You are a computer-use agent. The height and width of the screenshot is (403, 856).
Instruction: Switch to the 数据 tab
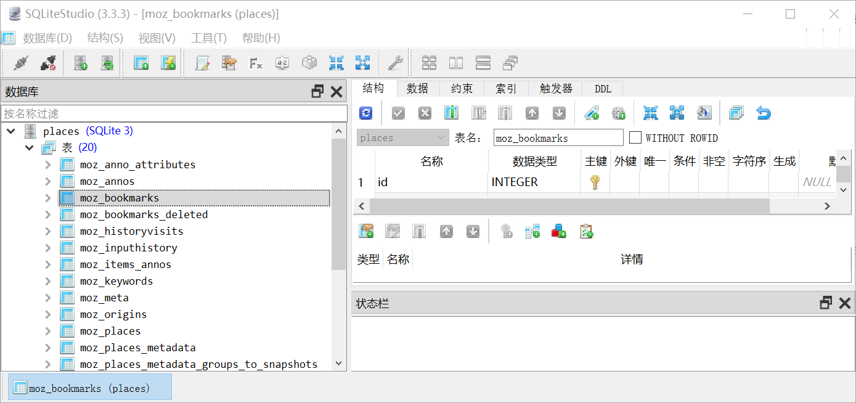click(x=417, y=89)
